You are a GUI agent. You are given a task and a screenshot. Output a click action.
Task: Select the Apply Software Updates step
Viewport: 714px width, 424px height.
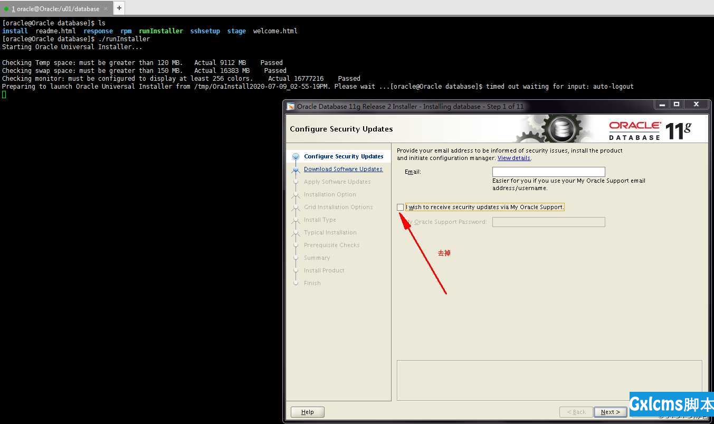(337, 182)
